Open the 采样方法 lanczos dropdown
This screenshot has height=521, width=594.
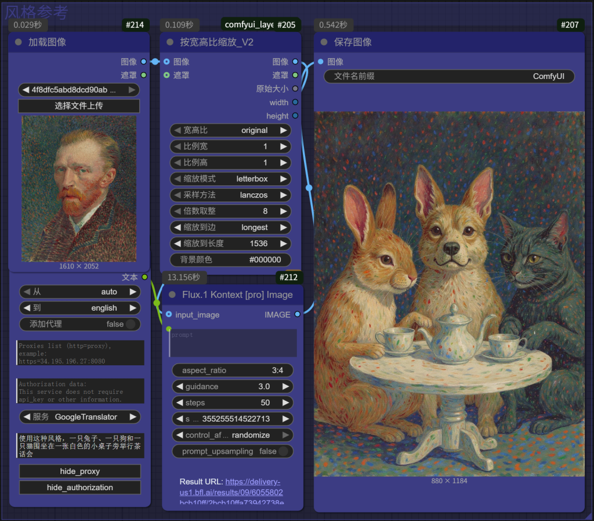230,195
